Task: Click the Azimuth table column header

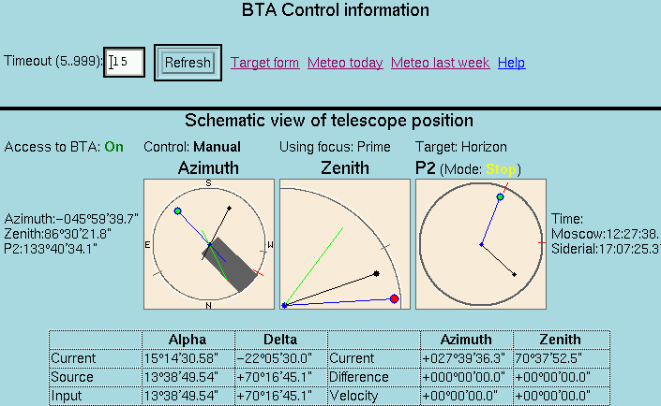Action: (466, 340)
